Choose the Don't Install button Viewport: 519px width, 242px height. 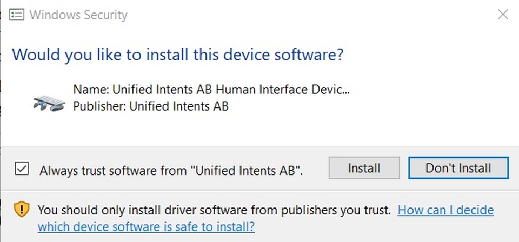(x=458, y=168)
